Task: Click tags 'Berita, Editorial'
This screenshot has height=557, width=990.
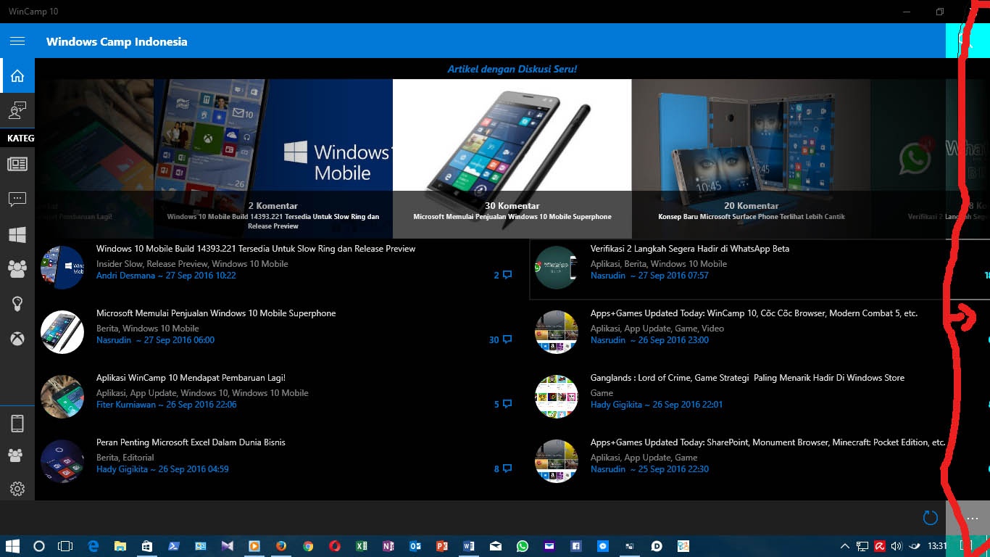Action: coord(125,458)
